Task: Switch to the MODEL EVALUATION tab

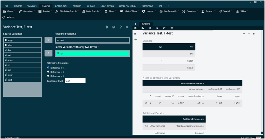Action: coord(127,6)
